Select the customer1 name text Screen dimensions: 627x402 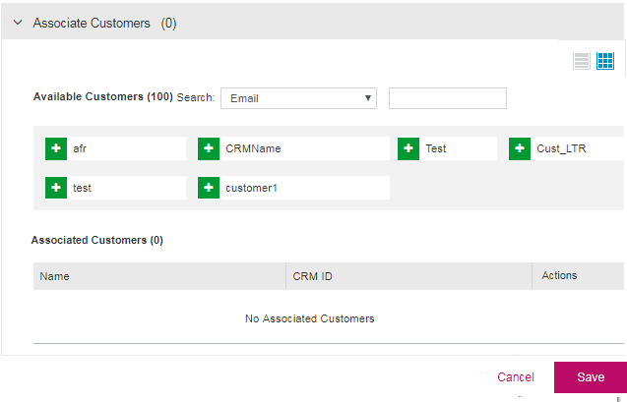251,188
